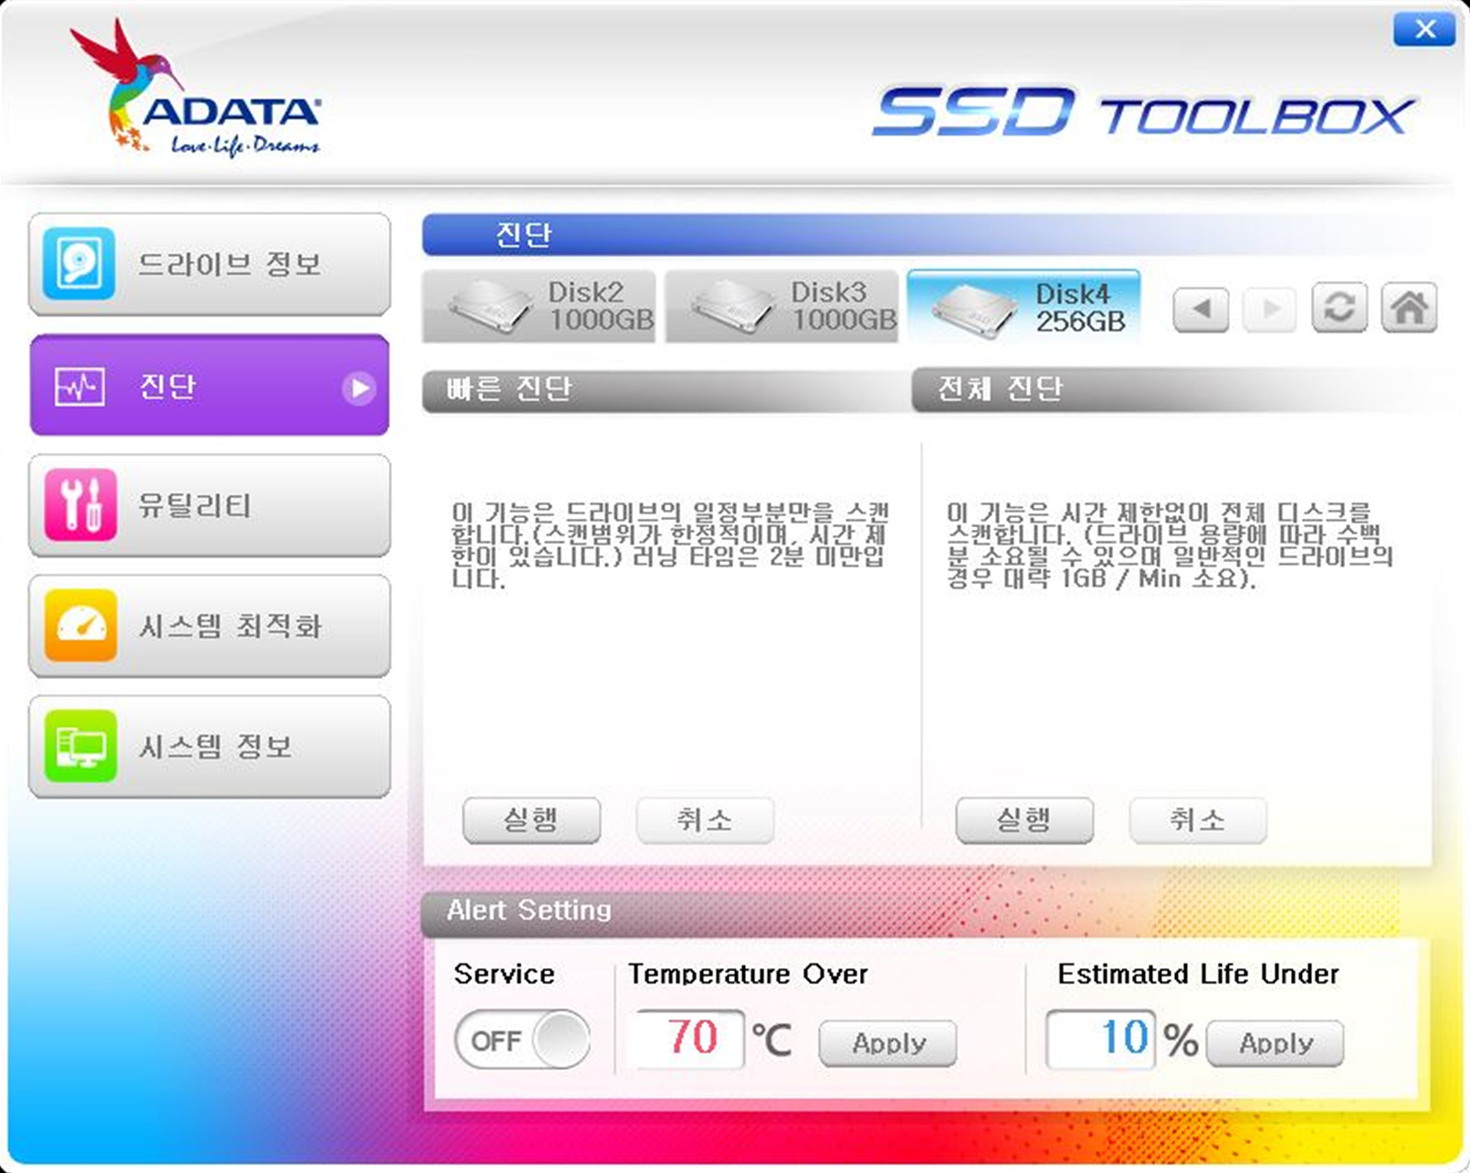The image size is (1470, 1173).
Task: Open the 유틸리티 (Utility) tools icon
Action: (x=78, y=506)
